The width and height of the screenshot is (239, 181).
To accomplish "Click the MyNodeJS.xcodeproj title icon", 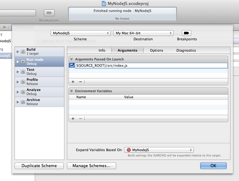I will click(x=104, y=3).
